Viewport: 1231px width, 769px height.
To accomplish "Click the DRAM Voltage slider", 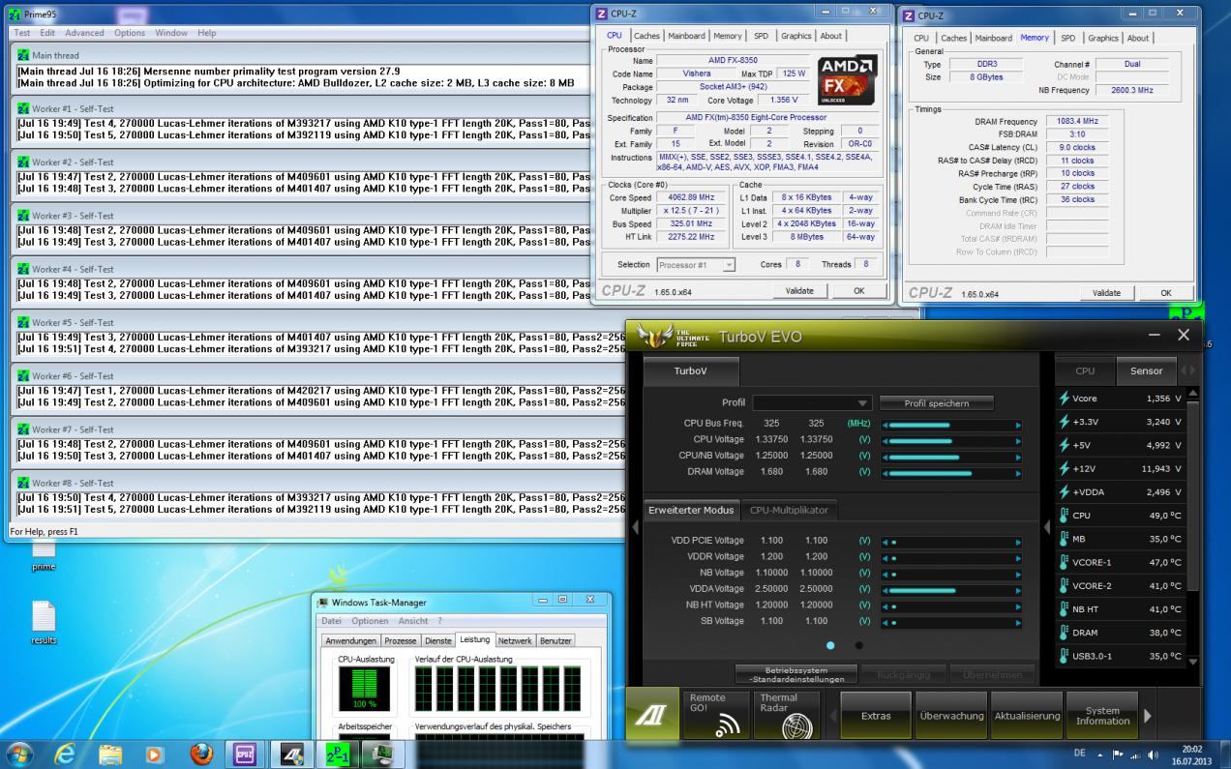I will 950,472.
